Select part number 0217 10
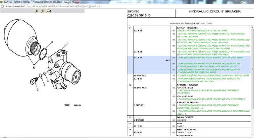This screenshot has width=254, height=138. tap(138, 126)
